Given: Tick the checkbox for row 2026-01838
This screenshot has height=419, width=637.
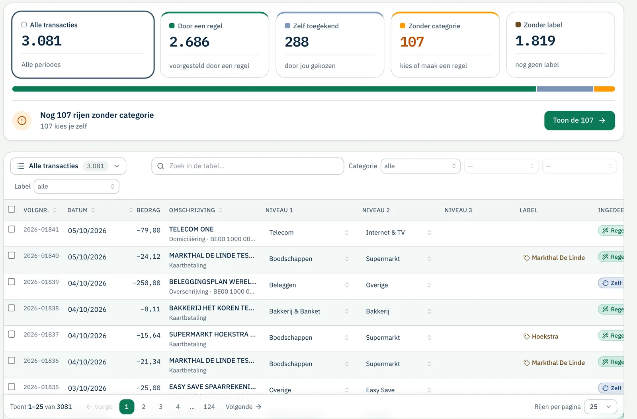Looking at the screenshot, I should [x=12, y=308].
